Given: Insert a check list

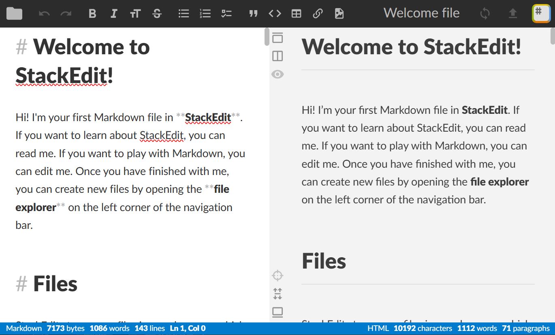Looking at the screenshot, I should 226,14.
